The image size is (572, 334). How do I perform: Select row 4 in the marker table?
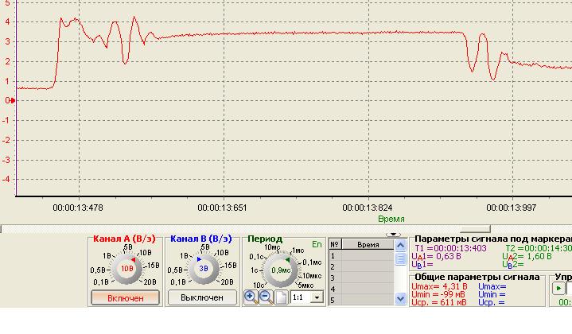point(361,289)
